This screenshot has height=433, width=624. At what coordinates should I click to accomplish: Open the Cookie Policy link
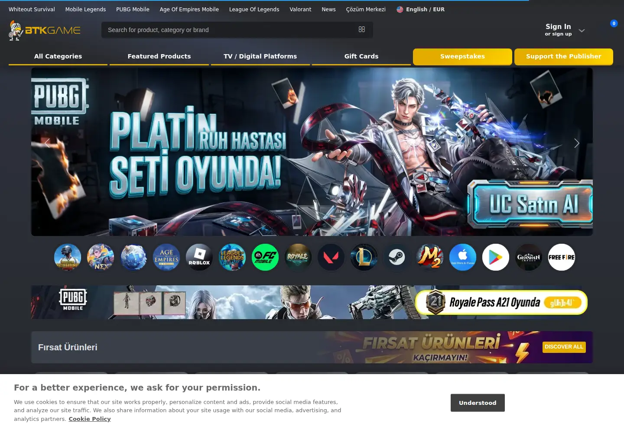click(x=90, y=419)
